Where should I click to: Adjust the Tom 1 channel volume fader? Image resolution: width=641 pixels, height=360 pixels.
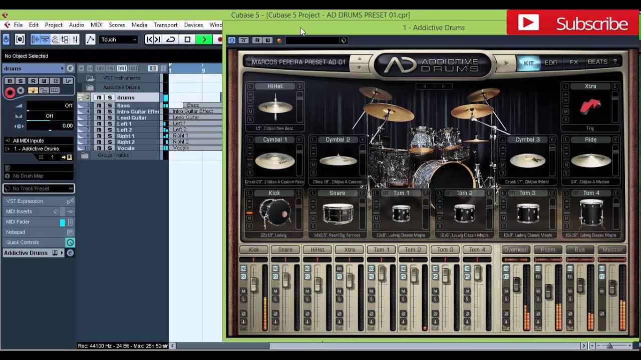point(382,273)
